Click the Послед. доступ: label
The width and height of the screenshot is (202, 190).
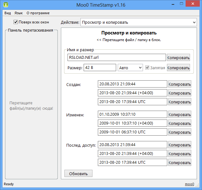pos(81,145)
